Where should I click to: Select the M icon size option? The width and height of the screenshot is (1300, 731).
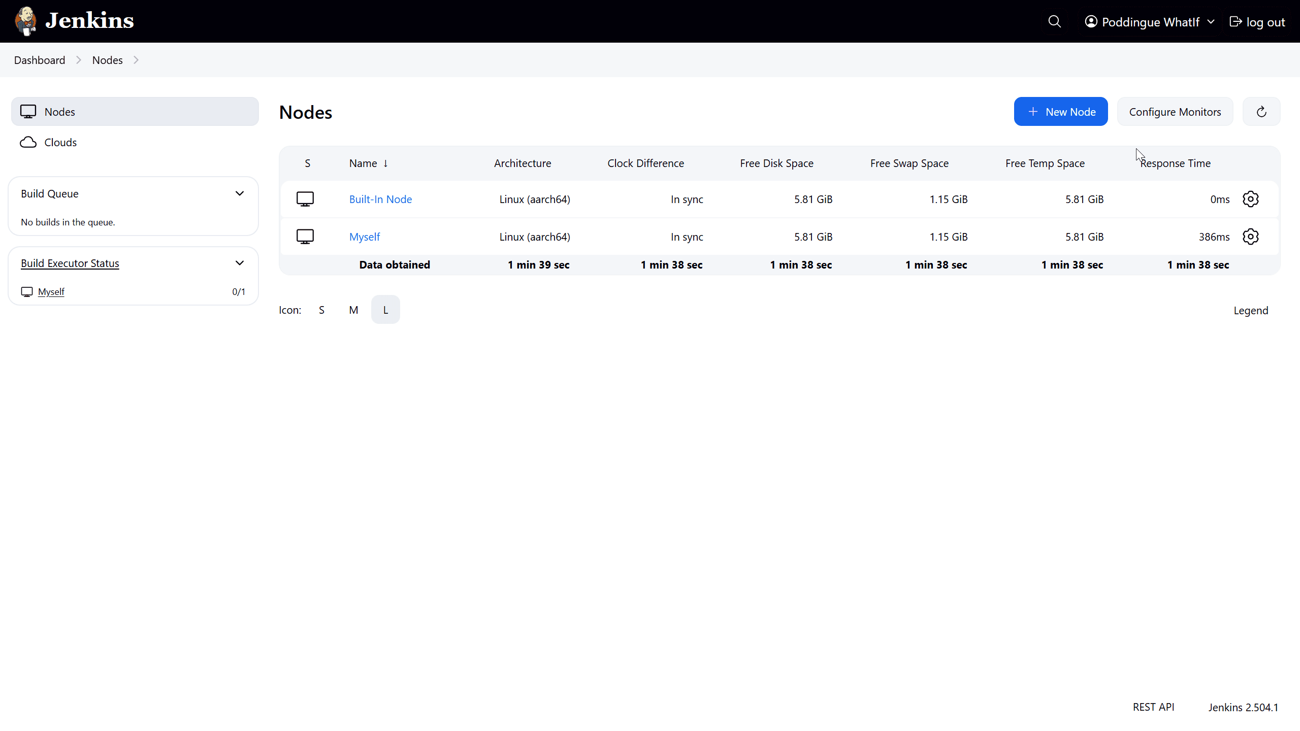[353, 310]
